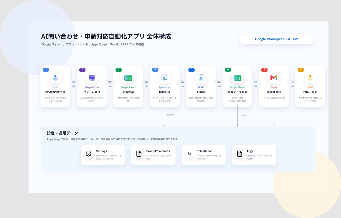Select the Apps Script code icon
Screen dimensions: 341x218
[165, 78]
